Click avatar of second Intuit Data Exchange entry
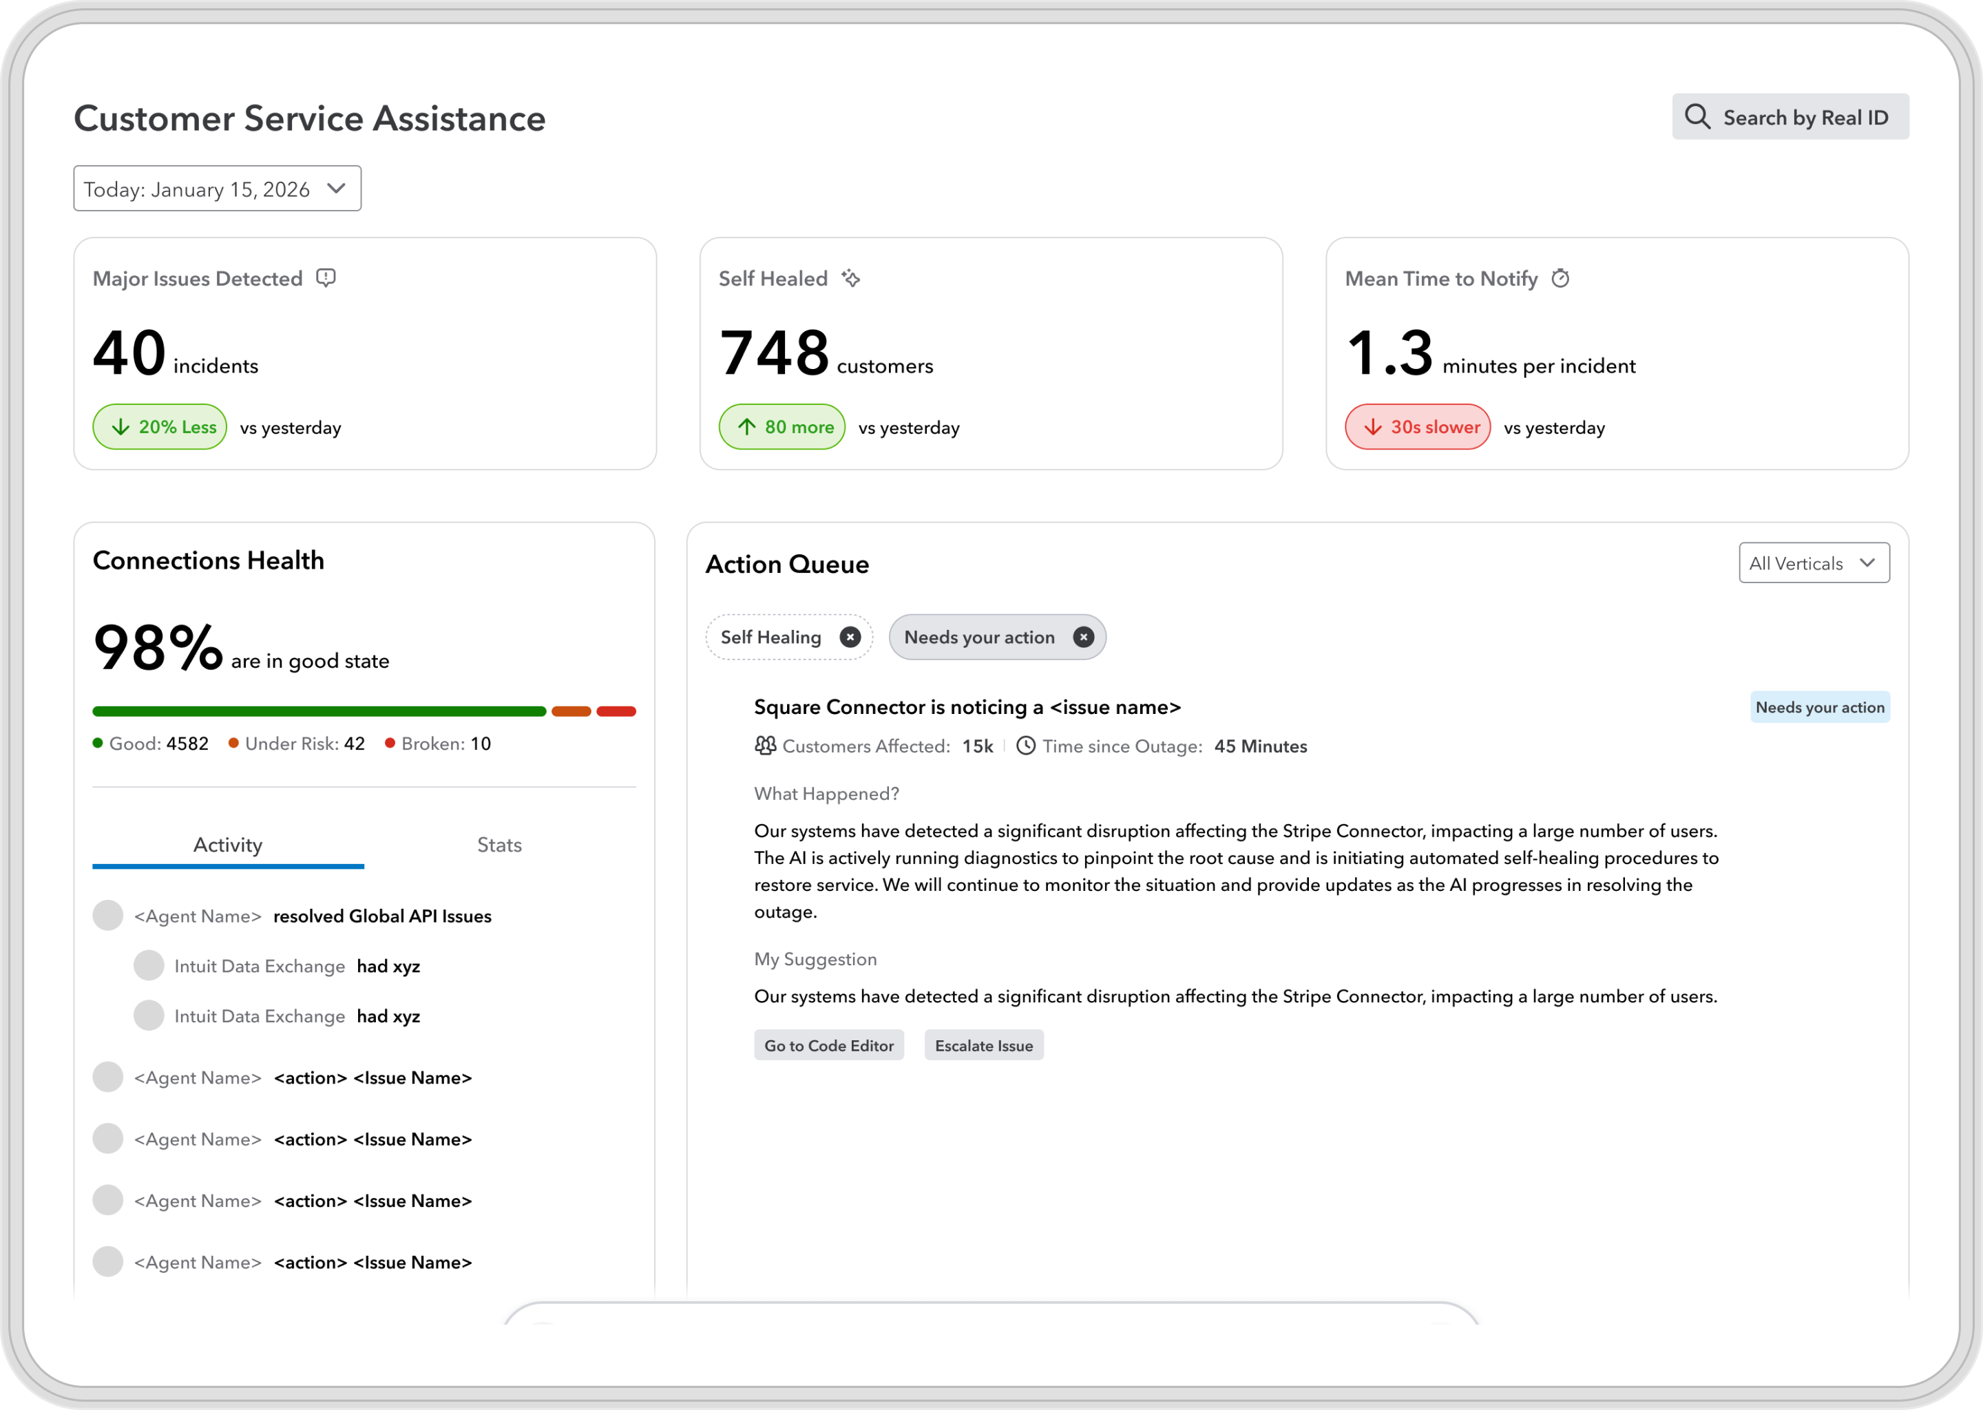 point(149,1016)
